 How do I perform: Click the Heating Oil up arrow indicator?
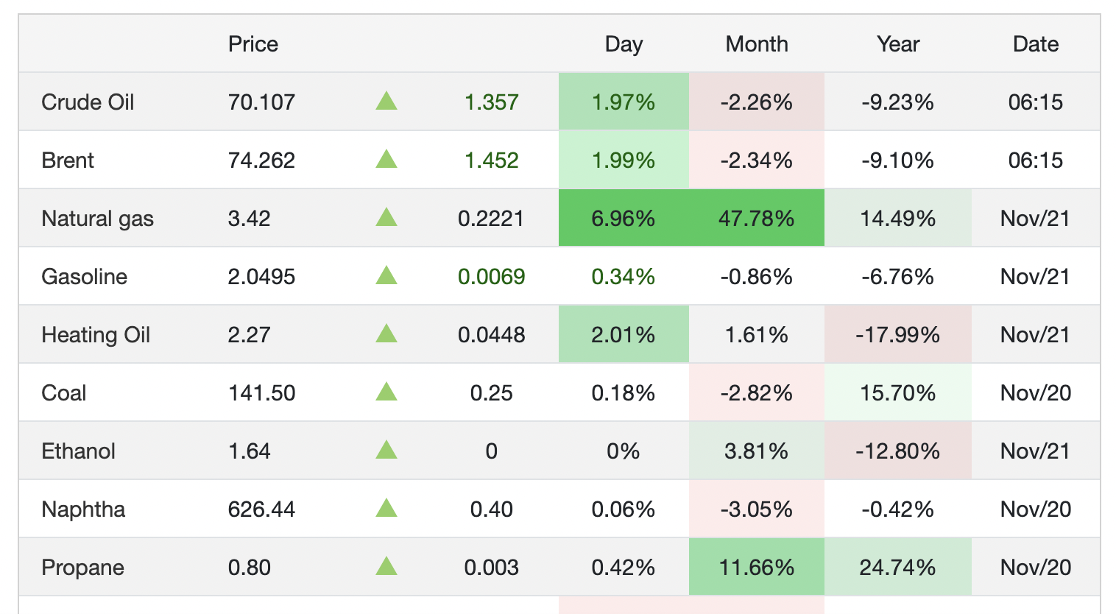point(386,334)
